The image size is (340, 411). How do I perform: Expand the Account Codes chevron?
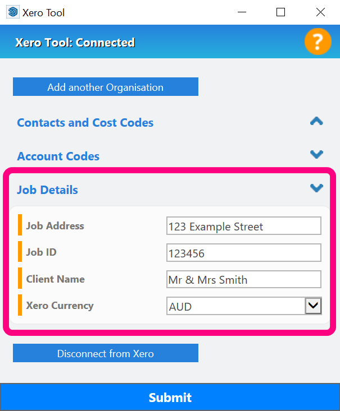pyautogui.click(x=316, y=154)
